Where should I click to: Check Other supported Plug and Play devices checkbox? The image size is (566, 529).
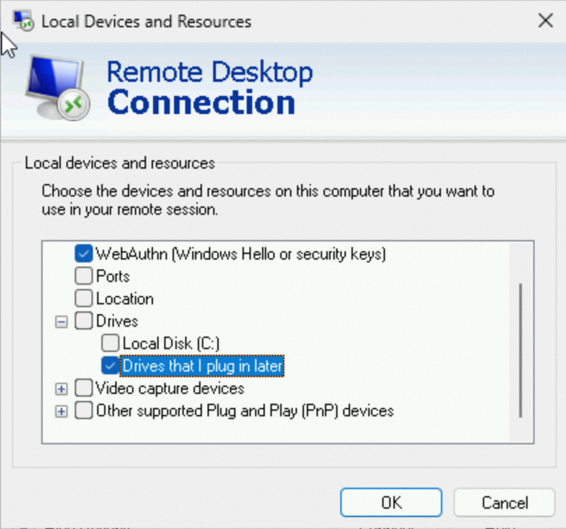coord(83,411)
